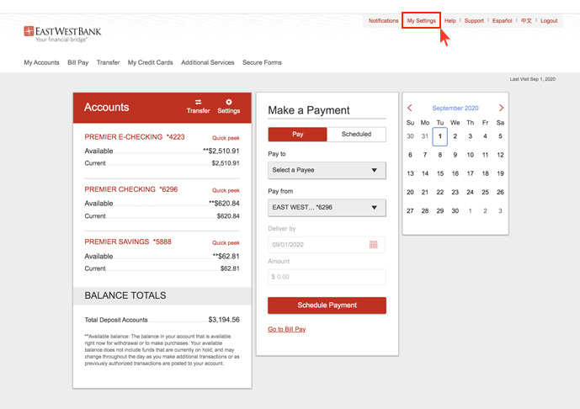Expand the Select a Payee dropdown
This screenshot has width=580, height=409.
327,170
